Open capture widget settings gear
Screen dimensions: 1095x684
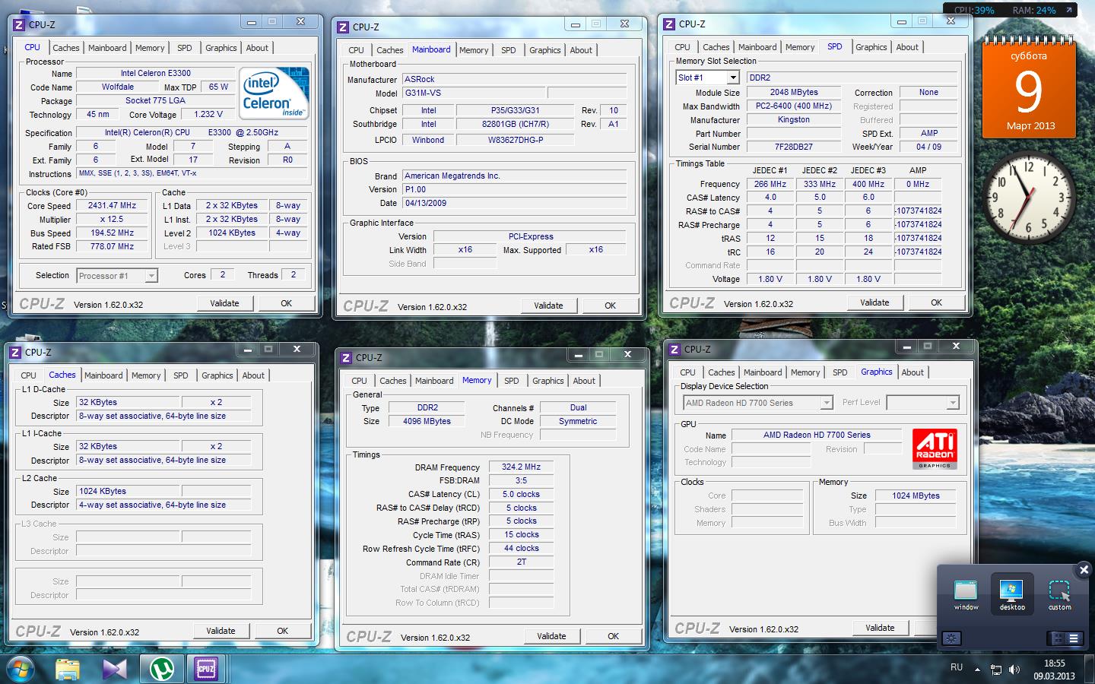click(951, 638)
